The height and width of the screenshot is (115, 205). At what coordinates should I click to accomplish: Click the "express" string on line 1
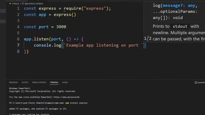click(x=95, y=9)
